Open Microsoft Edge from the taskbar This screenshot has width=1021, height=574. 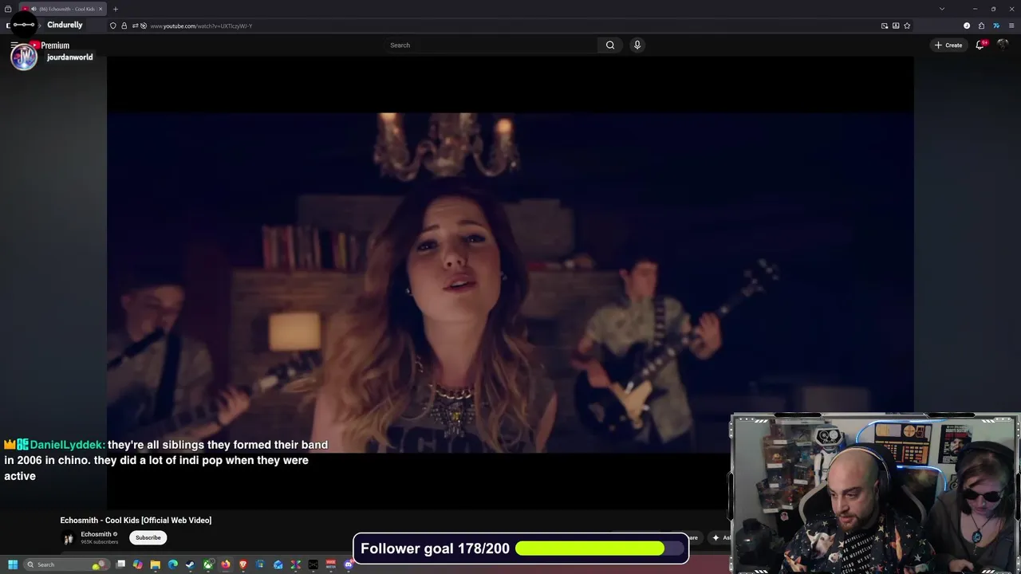[173, 564]
